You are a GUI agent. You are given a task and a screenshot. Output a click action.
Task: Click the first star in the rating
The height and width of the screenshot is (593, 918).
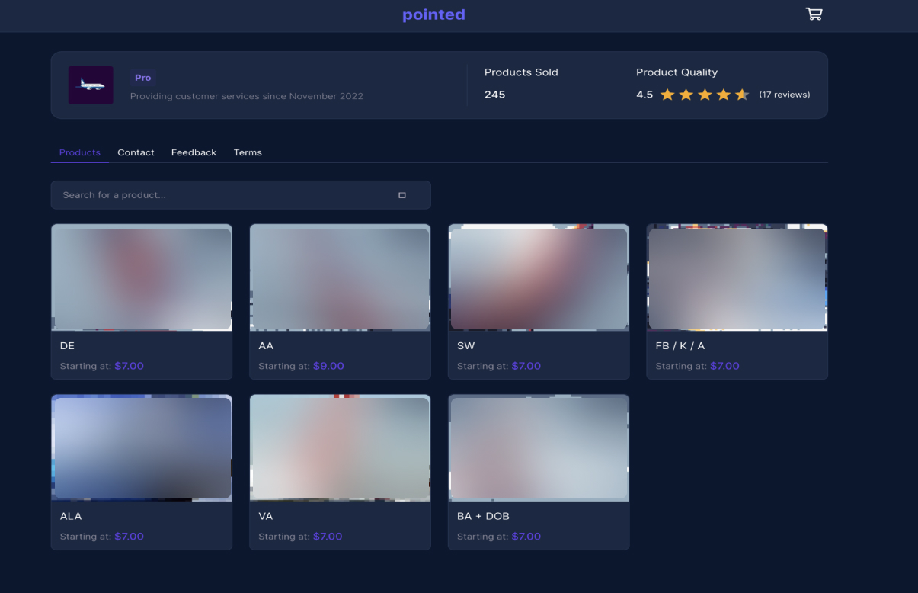point(667,94)
